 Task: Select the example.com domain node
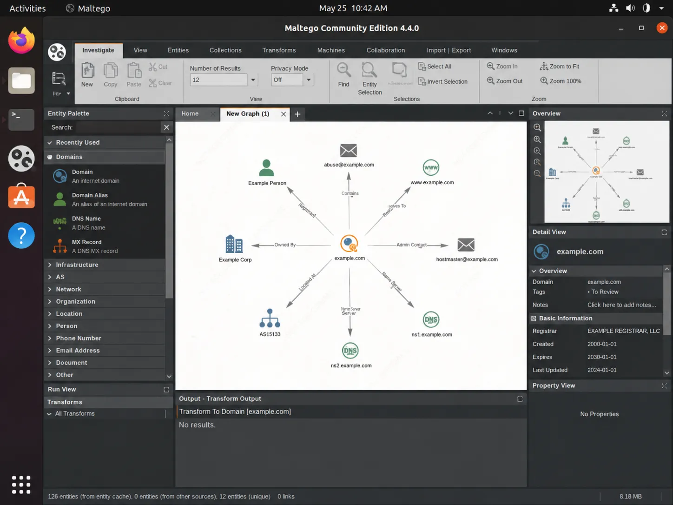pos(349,243)
